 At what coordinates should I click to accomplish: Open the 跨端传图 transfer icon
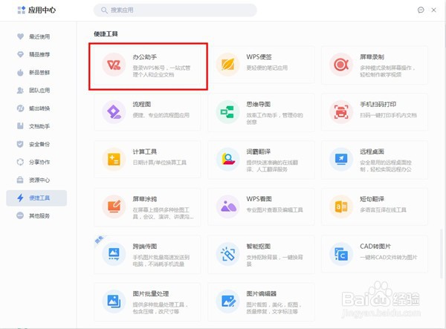114,254
